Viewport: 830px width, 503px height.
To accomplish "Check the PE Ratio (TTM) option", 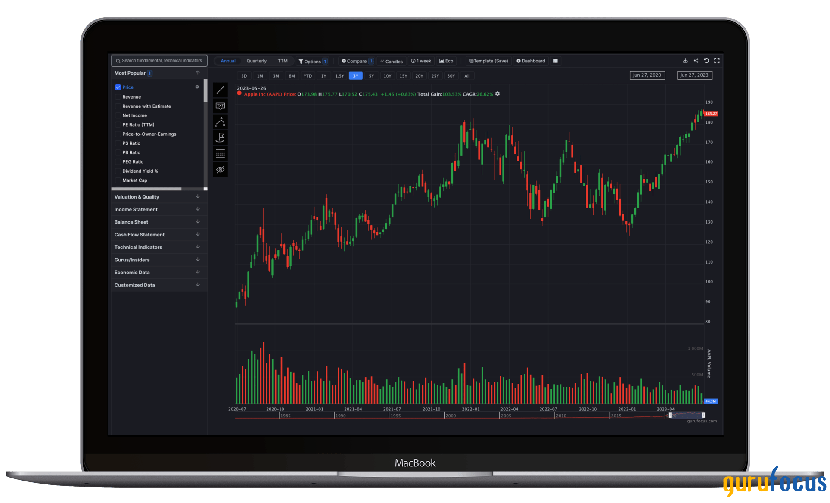I will [x=118, y=124].
